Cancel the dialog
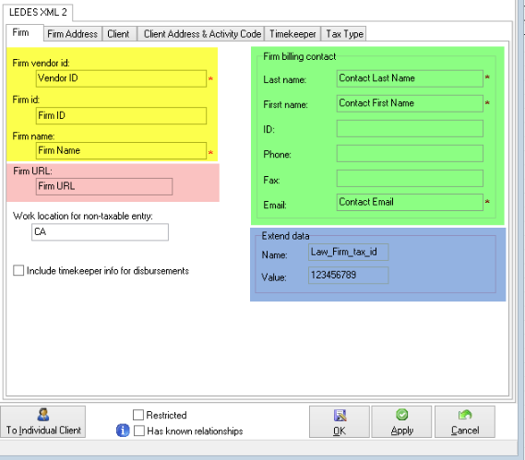This screenshot has width=525, height=460. [x=465, y=421]
